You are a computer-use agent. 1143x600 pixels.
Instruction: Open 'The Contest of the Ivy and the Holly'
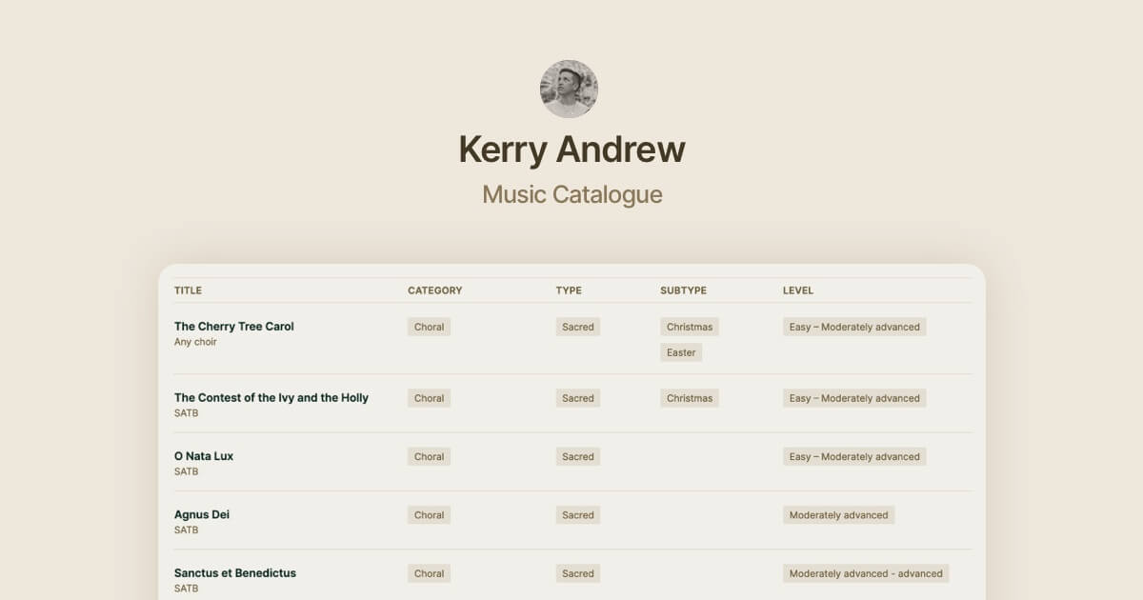tap(271, 397)
